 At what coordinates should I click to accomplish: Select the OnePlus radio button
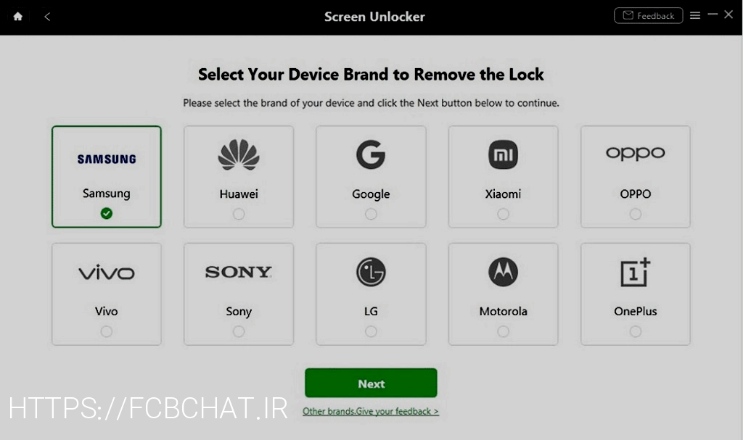point(635,331)
